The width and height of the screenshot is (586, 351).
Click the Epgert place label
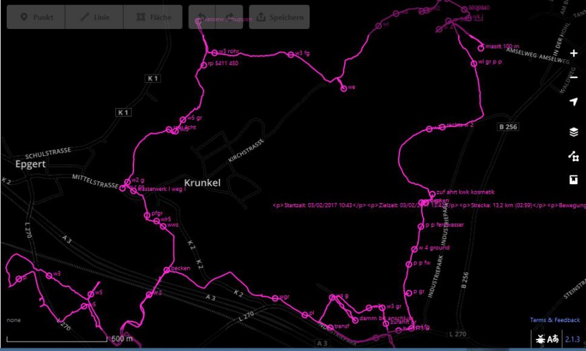30,164
